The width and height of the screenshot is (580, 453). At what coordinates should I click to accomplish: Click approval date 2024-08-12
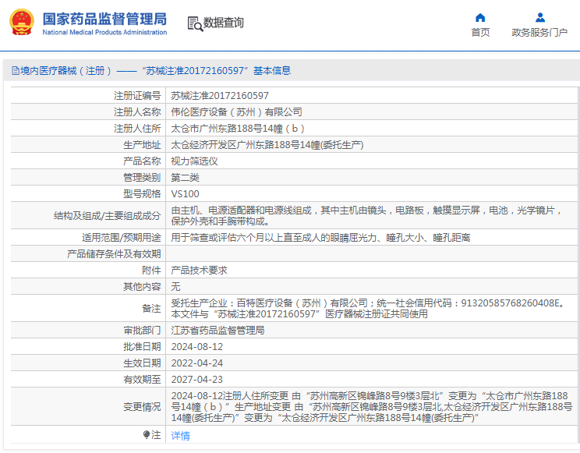coord(196,347)
